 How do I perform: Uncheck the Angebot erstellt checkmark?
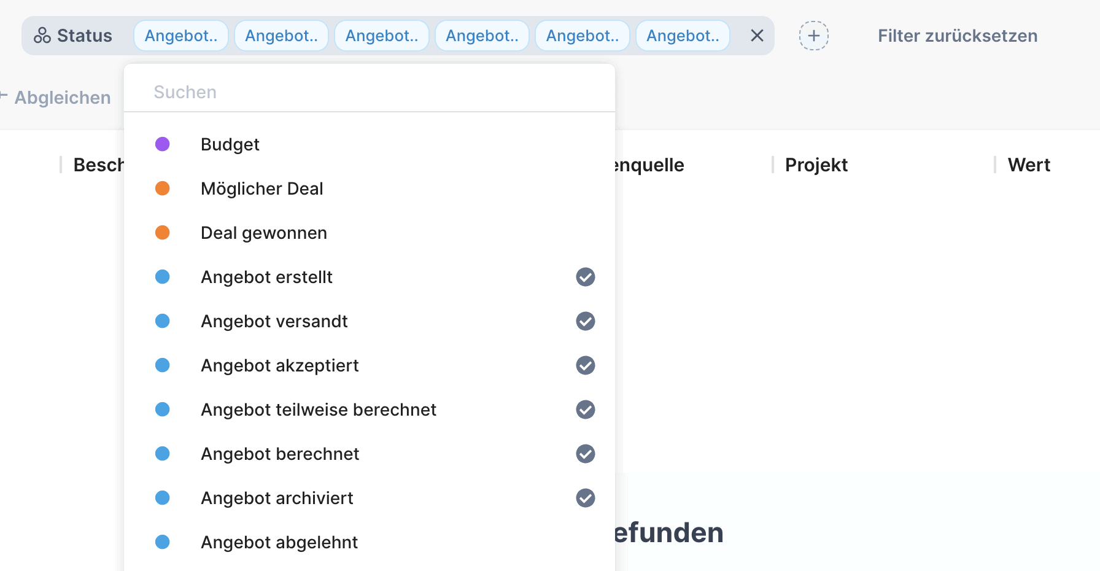coord(585,277)
